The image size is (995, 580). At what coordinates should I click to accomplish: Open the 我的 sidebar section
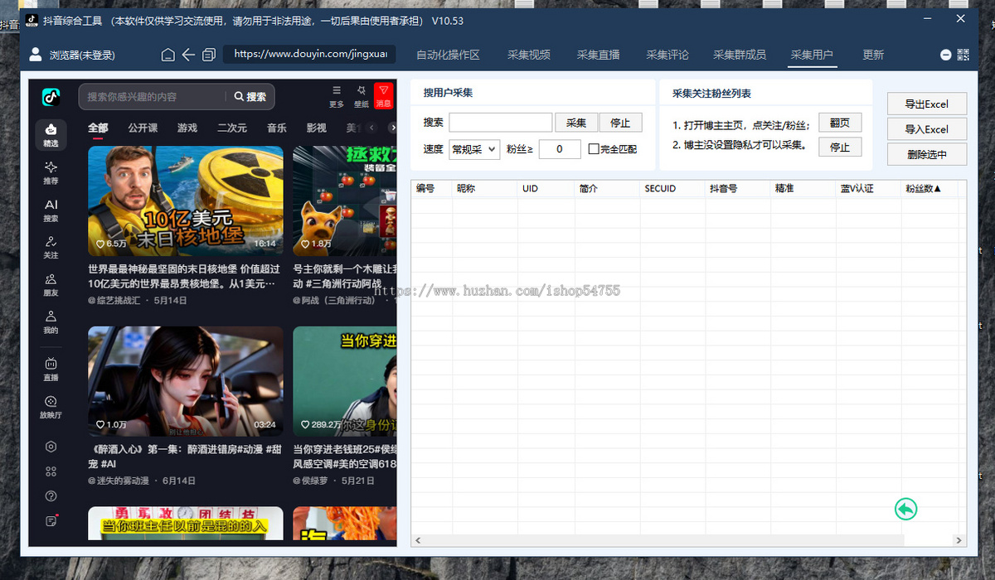[x=51, y=322]
